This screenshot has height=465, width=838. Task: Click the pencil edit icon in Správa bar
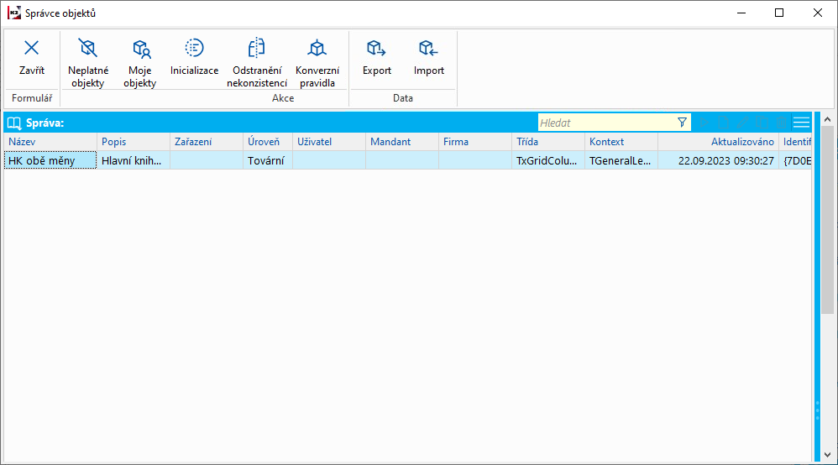coord(743,123)
